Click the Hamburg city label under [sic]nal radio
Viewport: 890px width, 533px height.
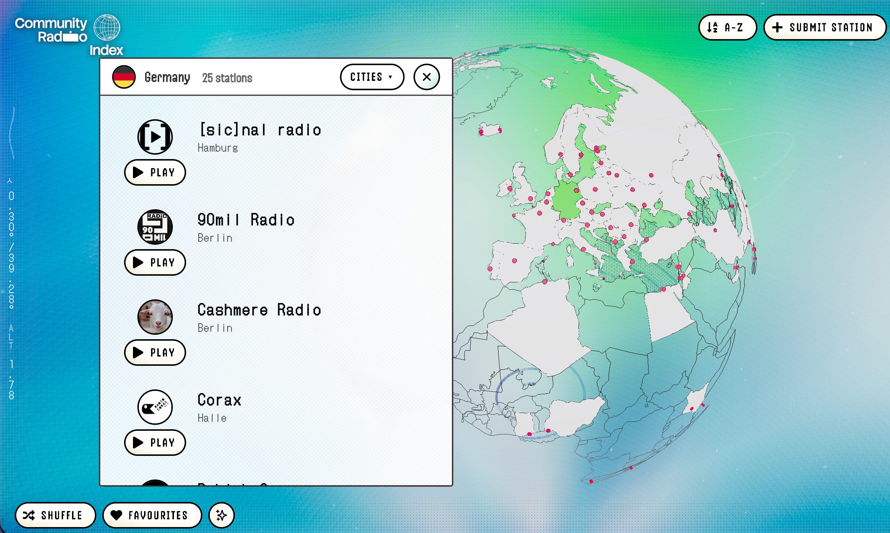click(x=218, y=148)
